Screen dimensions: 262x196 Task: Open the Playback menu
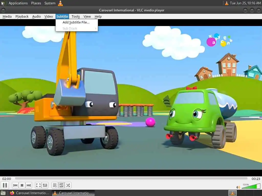coord(22,17)
